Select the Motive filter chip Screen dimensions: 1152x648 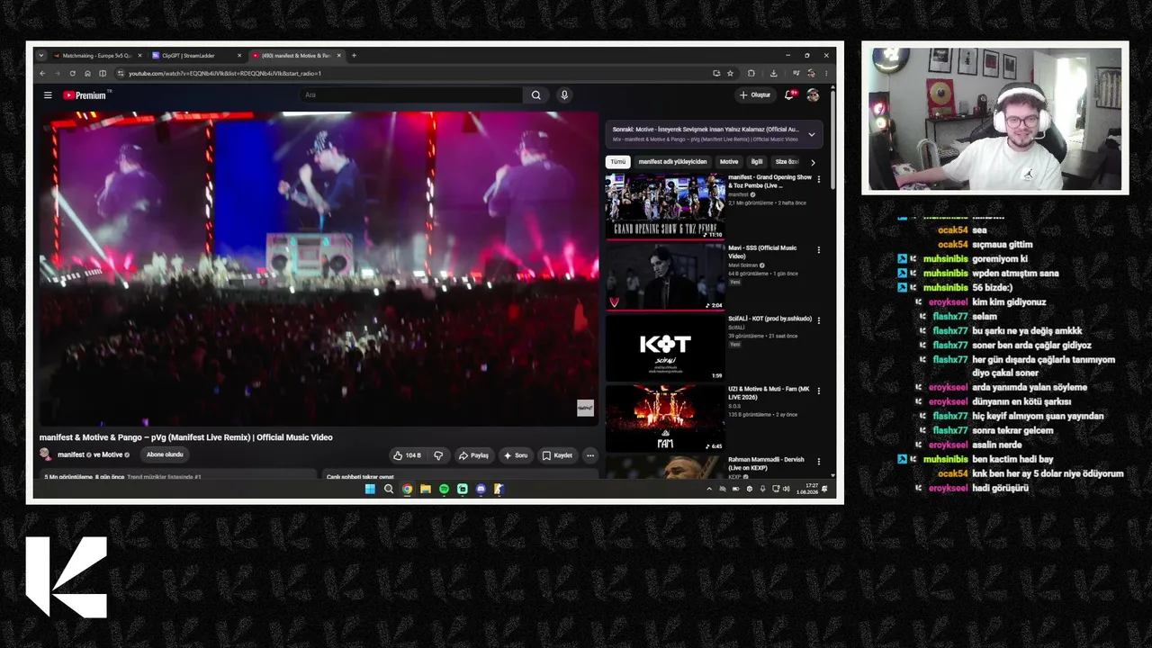pyautogui.click(x=729, y=162)
